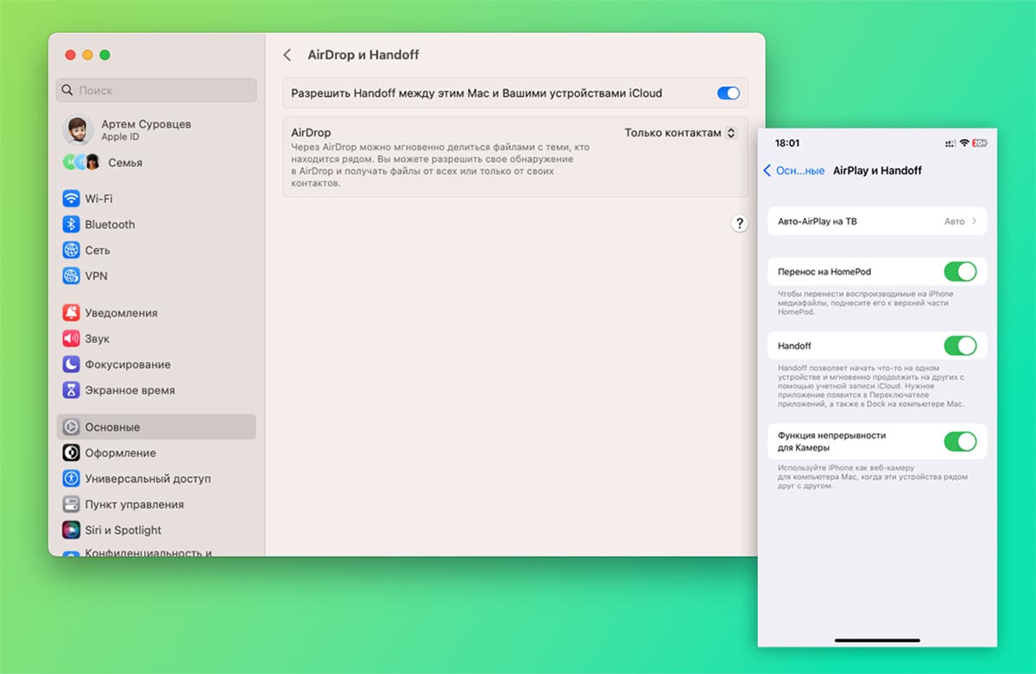Click the accessibility icon for Универсальный доступ
1036x674 pixels.
point(71,479)
